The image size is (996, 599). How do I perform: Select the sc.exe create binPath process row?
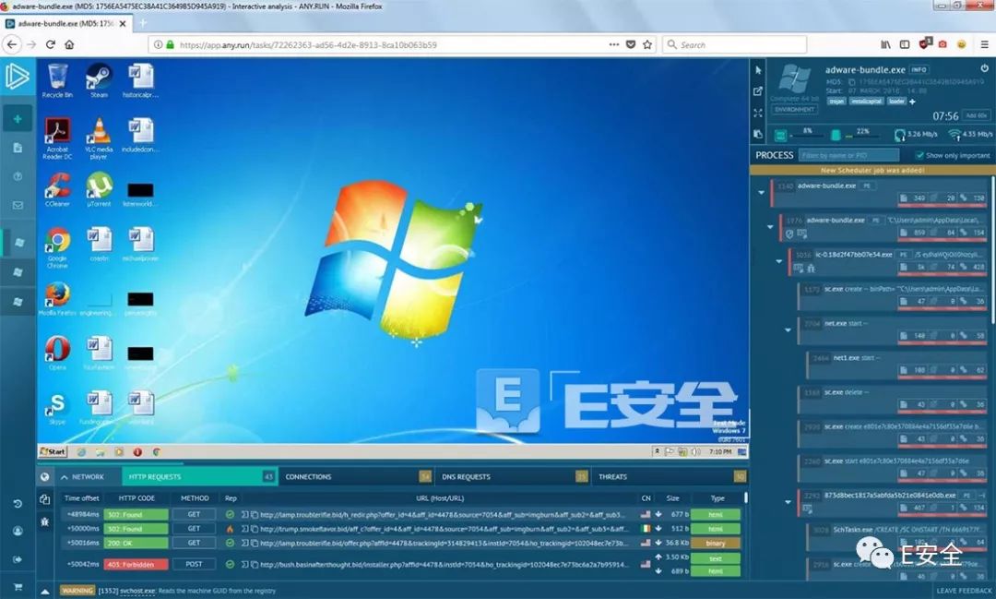(x=892, y=295)
